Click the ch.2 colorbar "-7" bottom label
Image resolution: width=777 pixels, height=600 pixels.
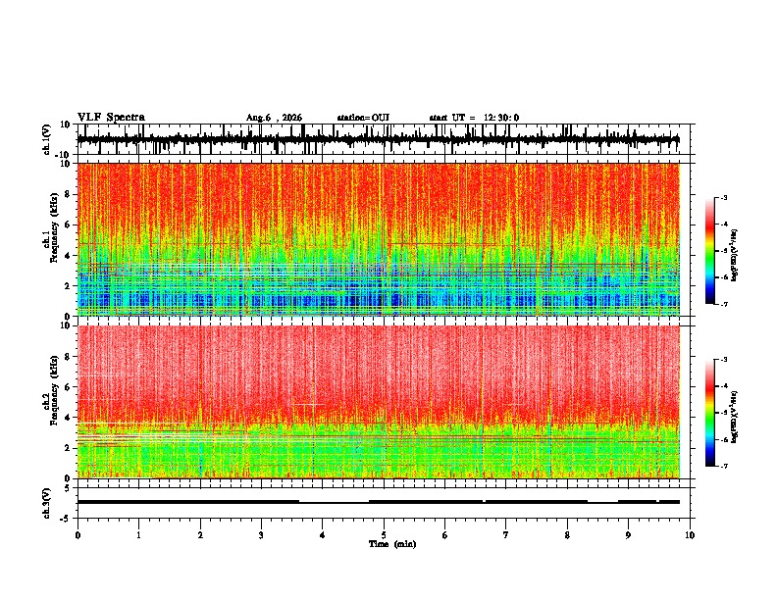723,466
